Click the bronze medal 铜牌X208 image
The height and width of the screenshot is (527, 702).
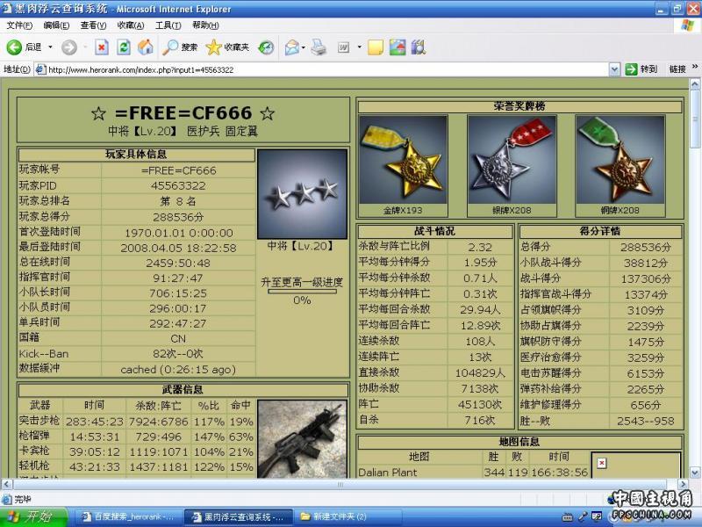point(620,160)
